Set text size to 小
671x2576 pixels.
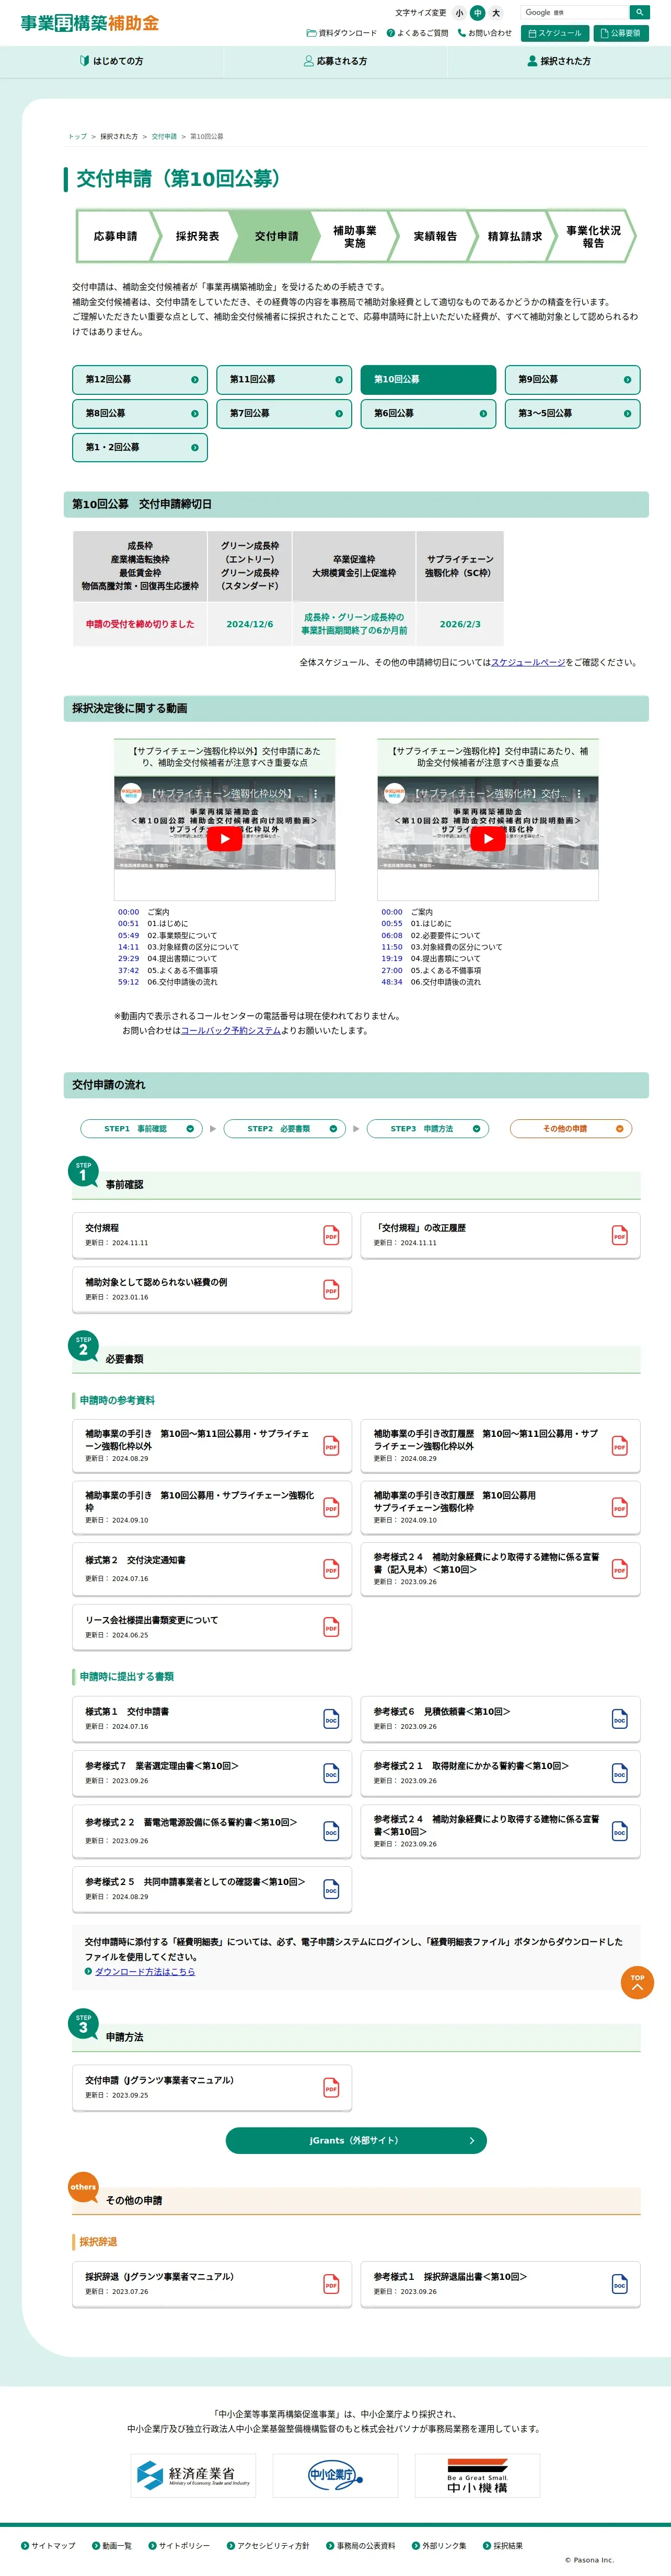point(459,13)
